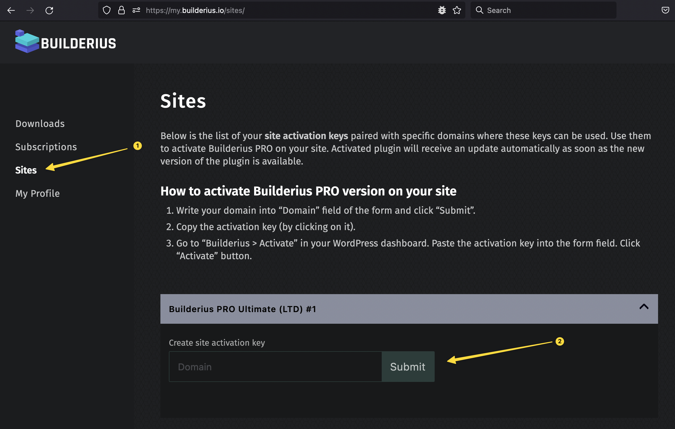
Task: Select the Sites sidebar menu item
Action: (x=26, y=170)
